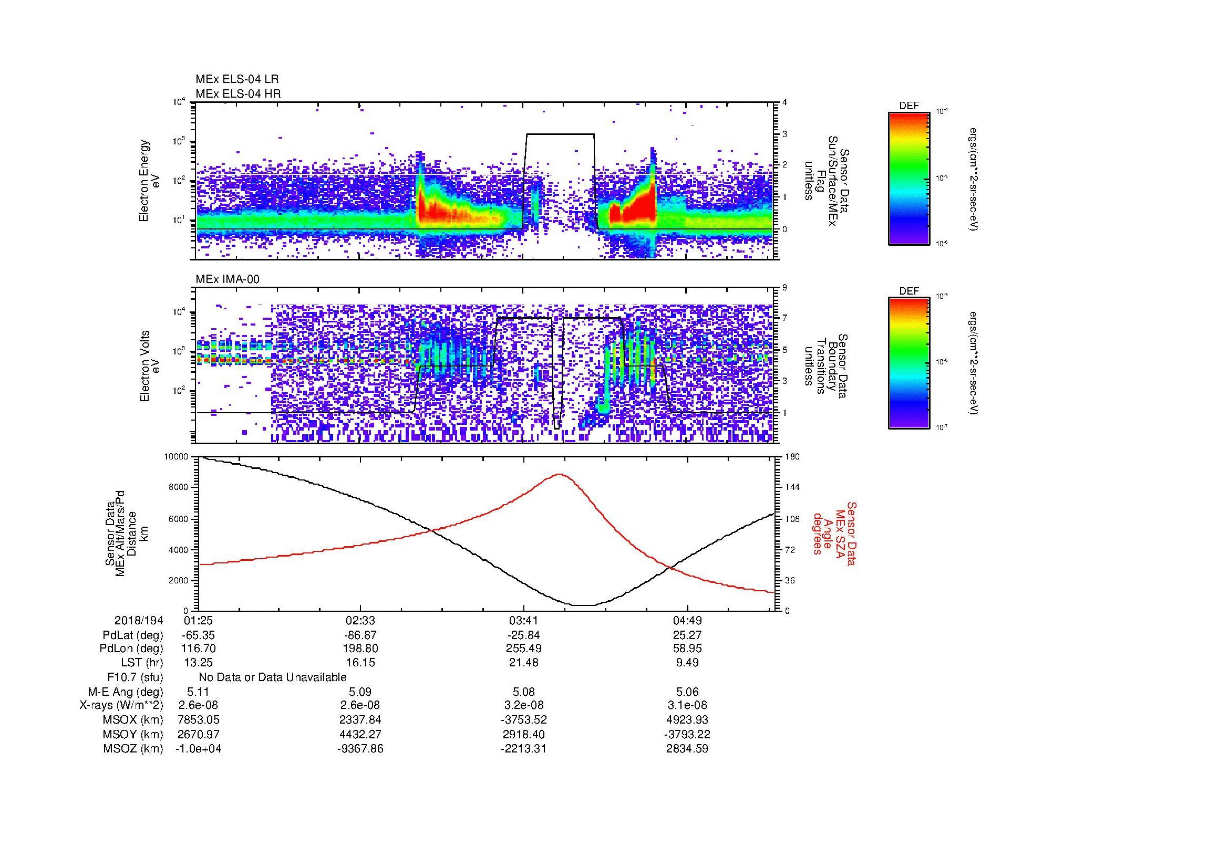1229x868 pixels.
Task: Click the 'MSOZ (km)' row label
Action: [133, 749]
